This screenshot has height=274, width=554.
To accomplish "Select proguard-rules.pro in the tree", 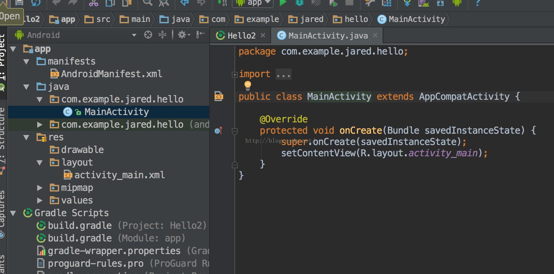I will (x=123, y=263).
